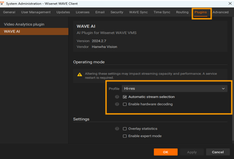
Task: Click the Operating mode heading
Action: (x=89, y=62)
